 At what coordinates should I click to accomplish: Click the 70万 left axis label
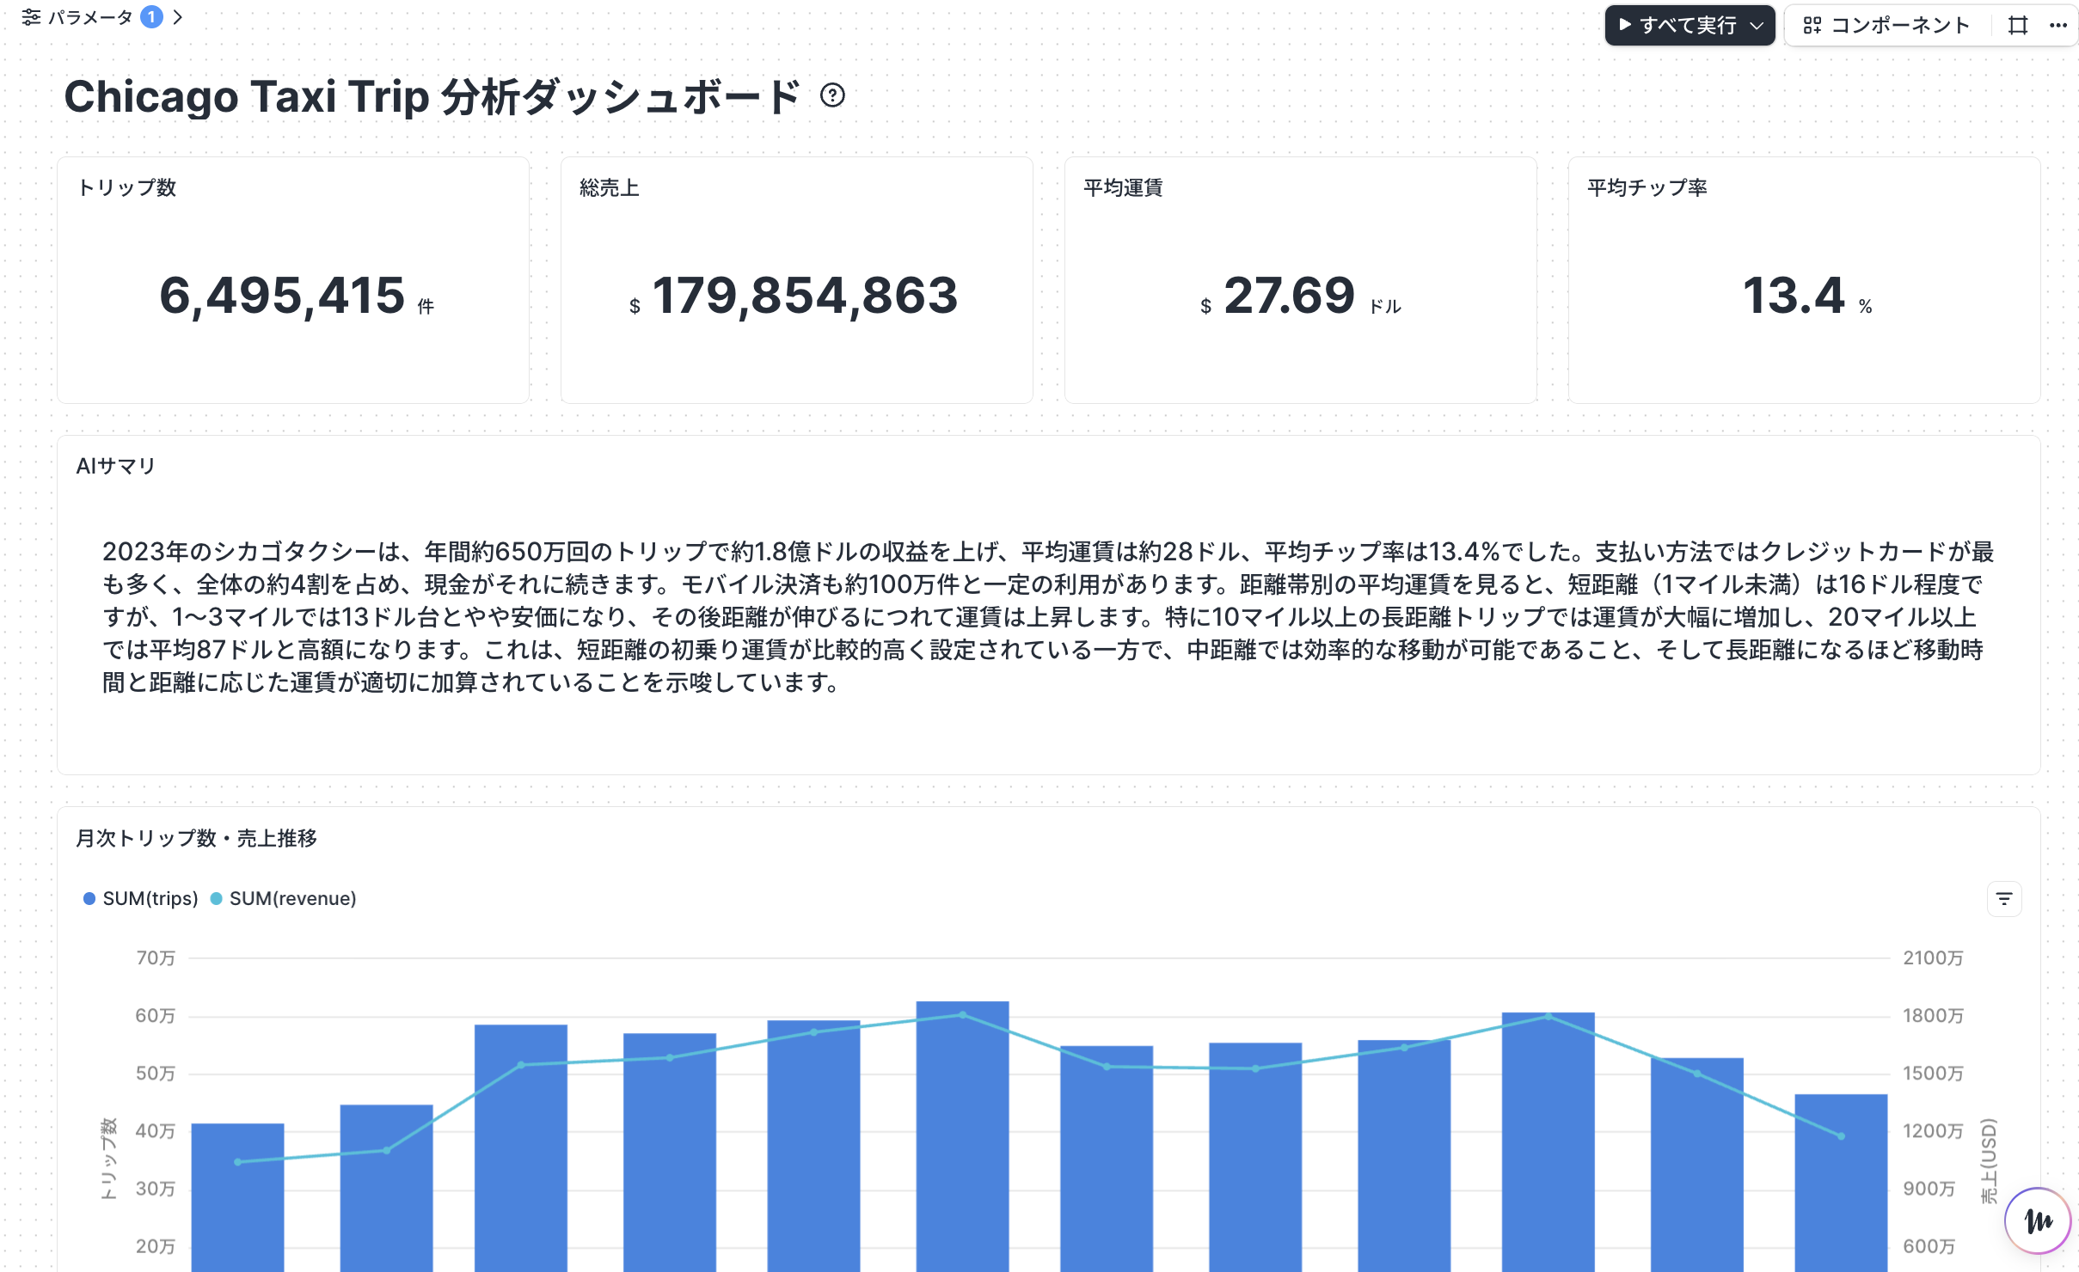155,957
